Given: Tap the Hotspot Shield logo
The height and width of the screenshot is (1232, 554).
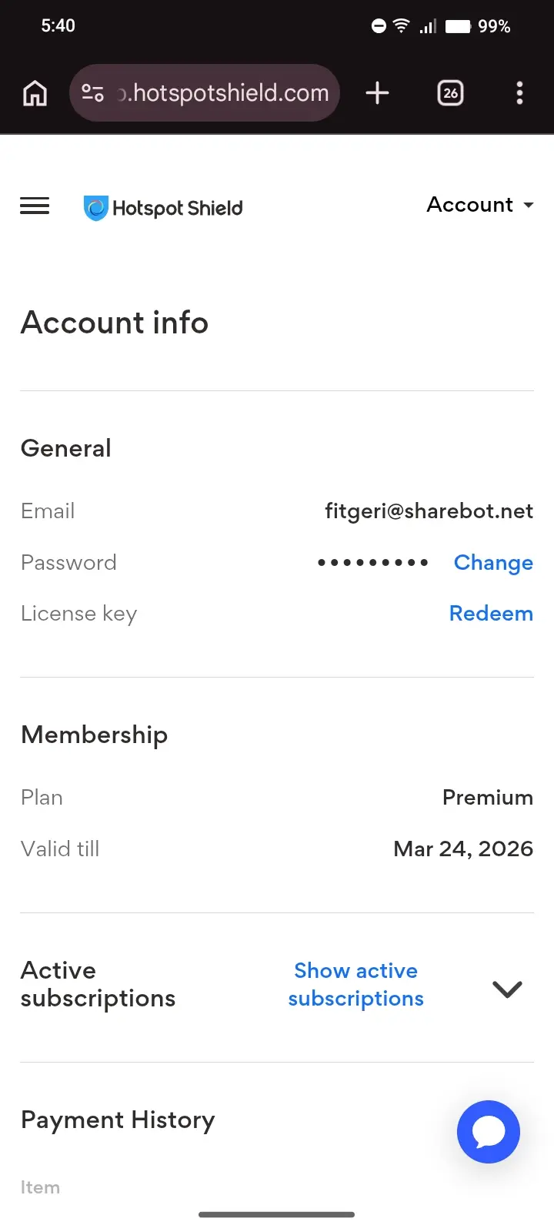Looking at the screenshot, I should [x=163, y=208].
